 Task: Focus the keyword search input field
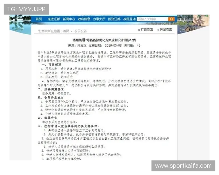point(153,19)
